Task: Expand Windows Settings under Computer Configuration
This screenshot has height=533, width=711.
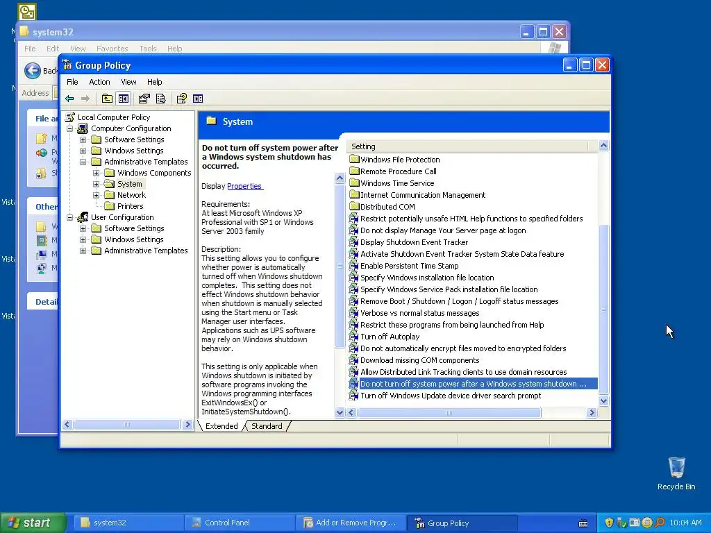Action: [83, 151]
